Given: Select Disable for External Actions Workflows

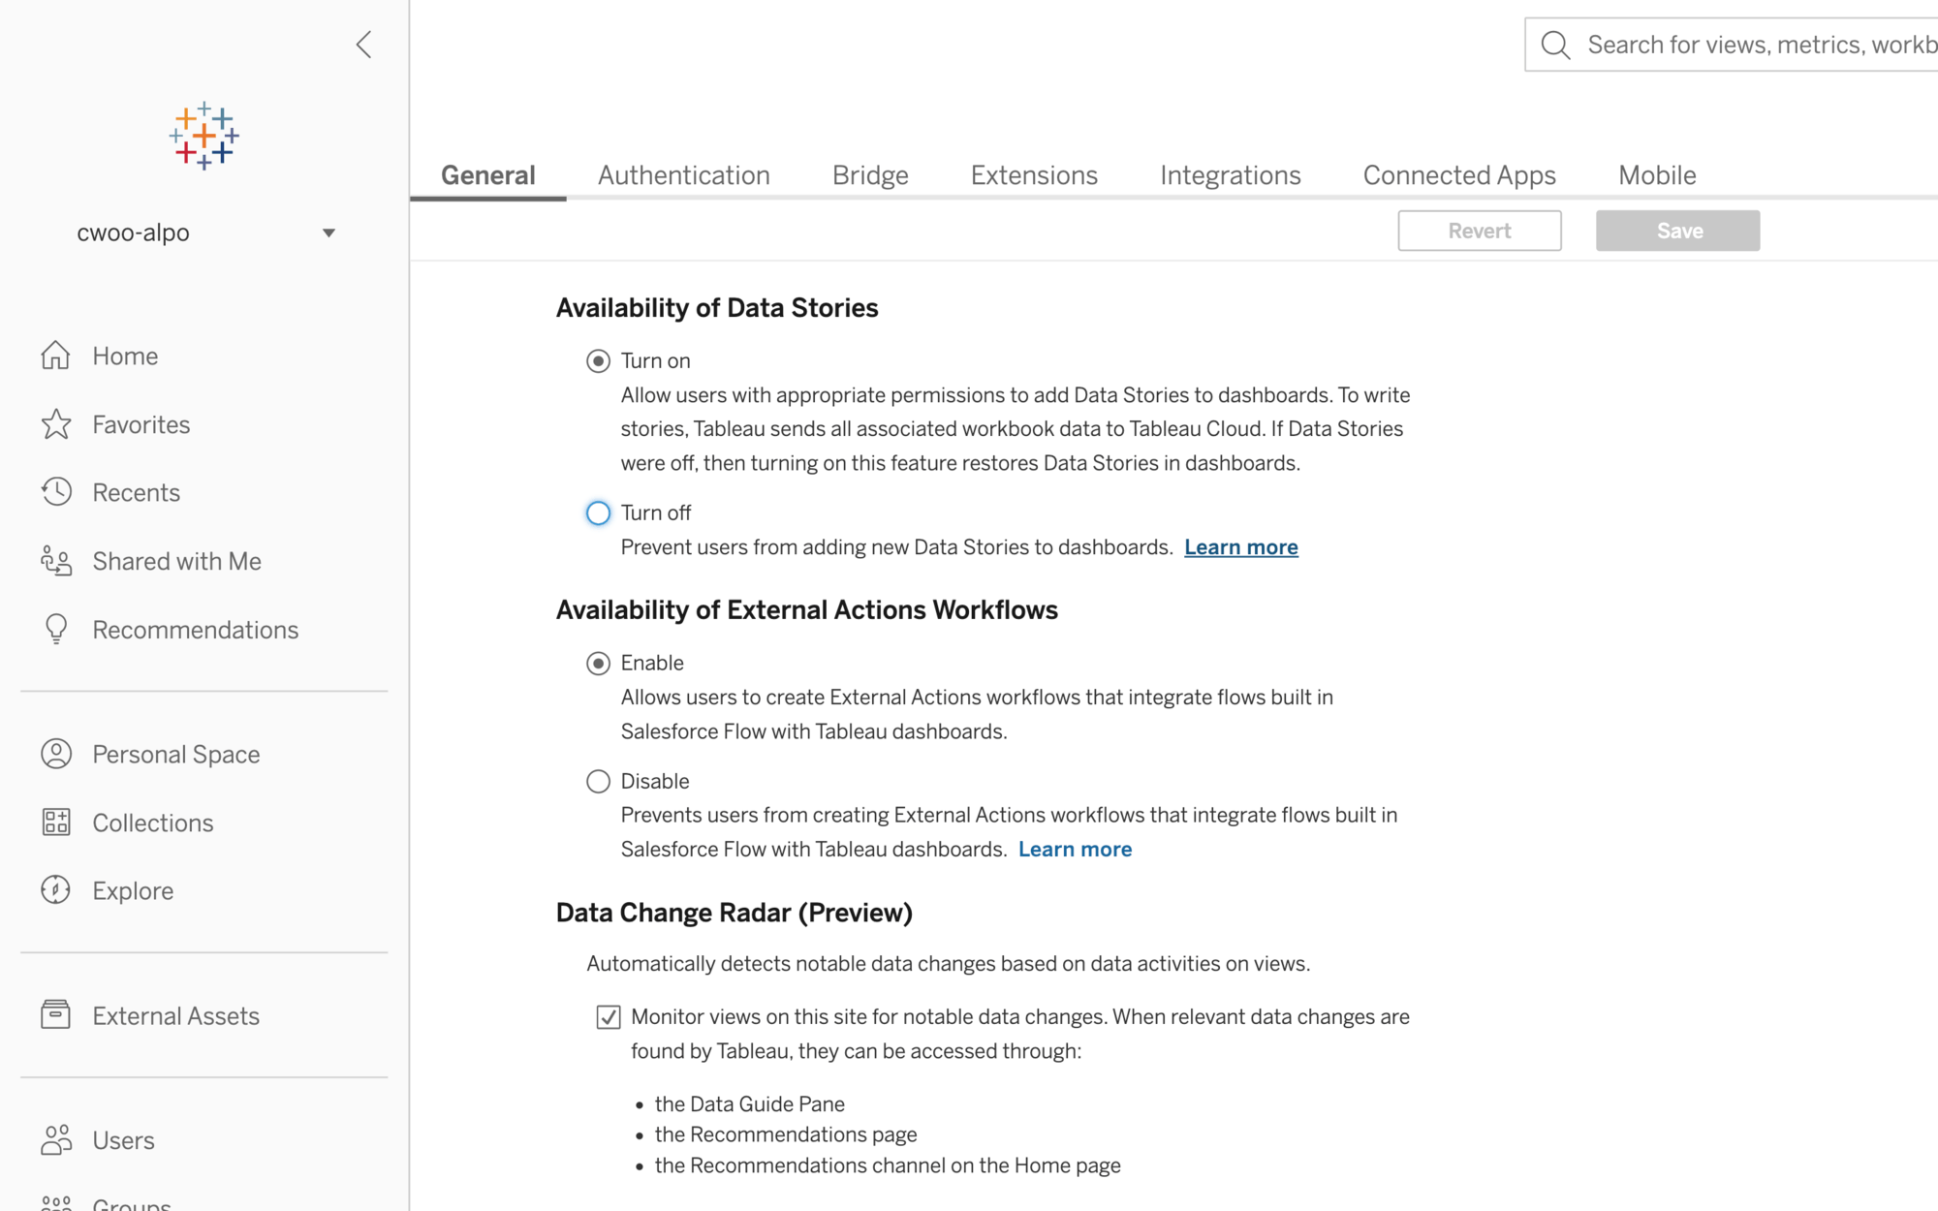Looking at the screenshot, I should click(x=599, y=781).
